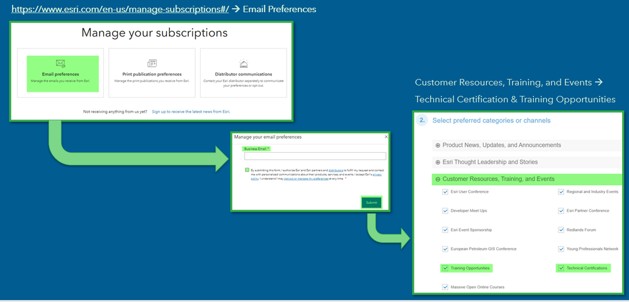The image size is (629, 302).
Task: Open the distributors link in consent text
Action: [x=336, y=171]
